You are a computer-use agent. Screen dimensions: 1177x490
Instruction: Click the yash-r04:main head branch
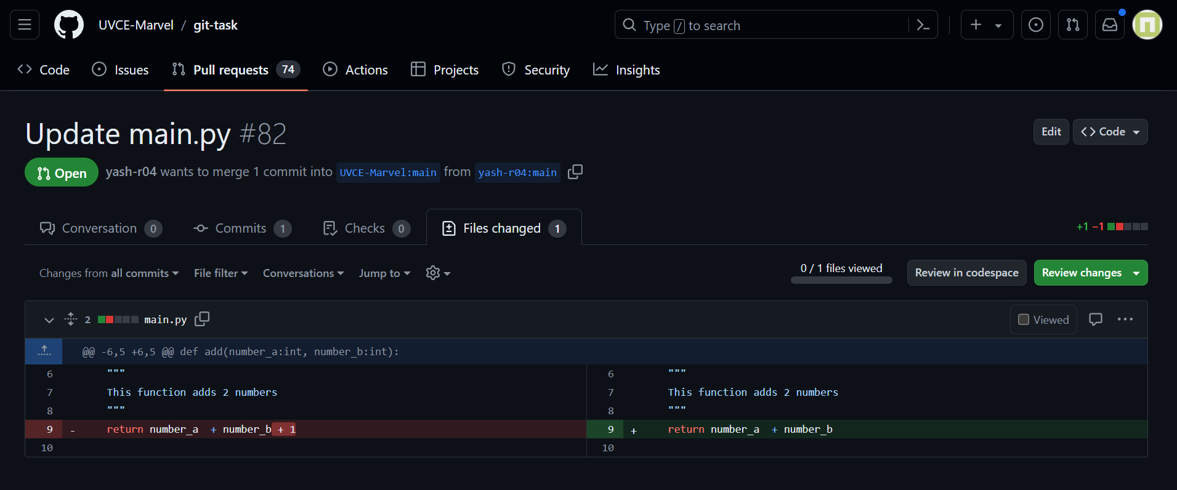point(517,172)
